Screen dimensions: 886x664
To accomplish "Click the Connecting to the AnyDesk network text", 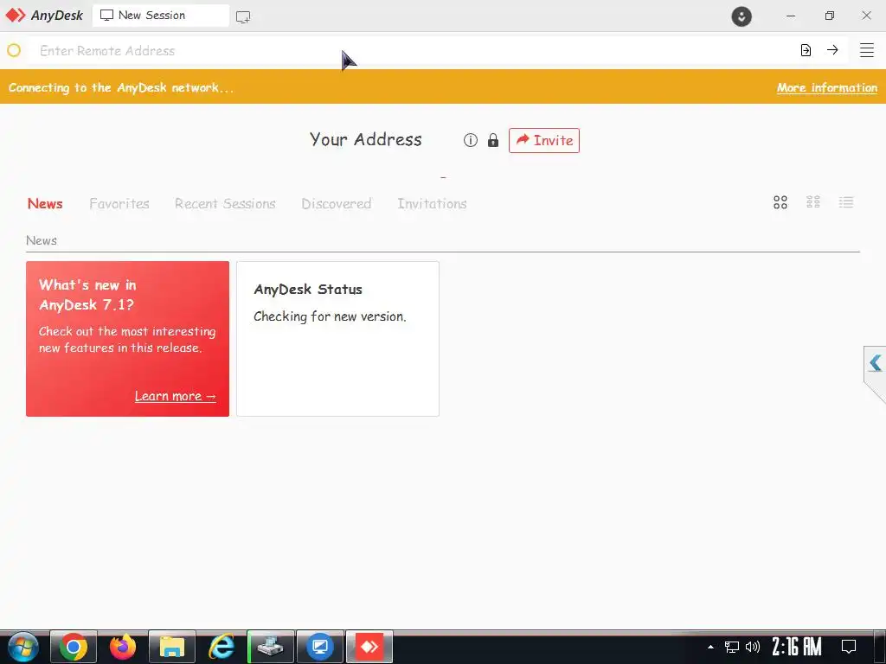I will click(x=121, y=87).
